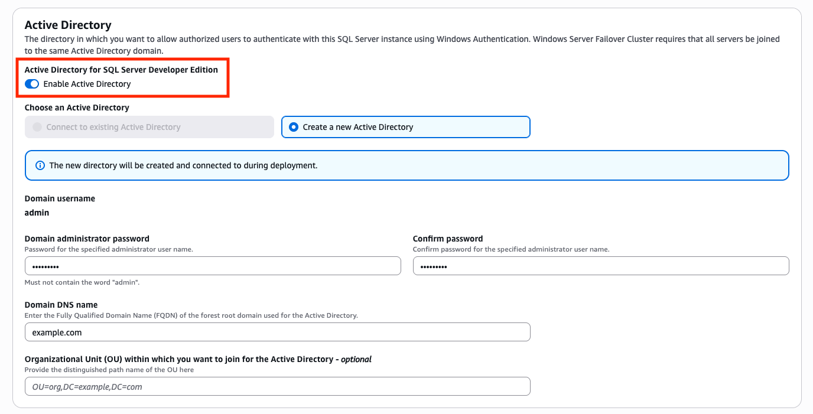Click the Active Directory section heading
The width and height of the screenshot is (813, 414).
[x=67, y=25]
